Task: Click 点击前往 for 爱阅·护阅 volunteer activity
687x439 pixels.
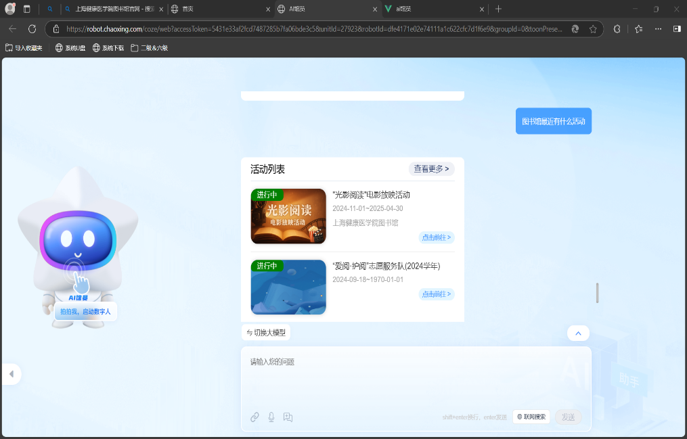Action: coord(437,294)
